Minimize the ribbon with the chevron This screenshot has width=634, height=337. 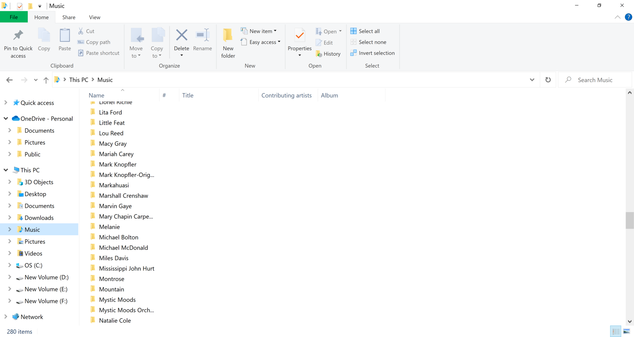coord(617,17)
